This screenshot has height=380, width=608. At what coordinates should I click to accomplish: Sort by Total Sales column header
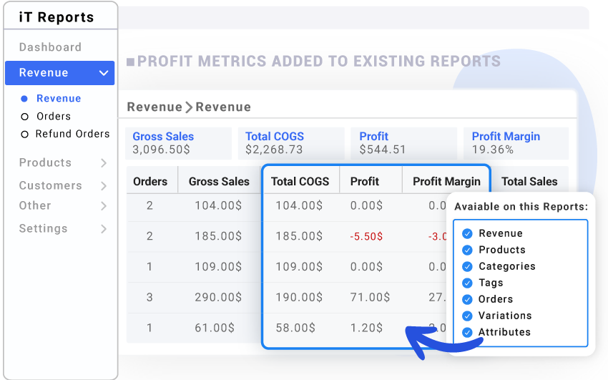tap(529, 182)
